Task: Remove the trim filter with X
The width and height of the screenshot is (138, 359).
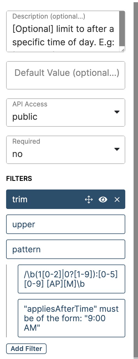Action: point(117,200)
